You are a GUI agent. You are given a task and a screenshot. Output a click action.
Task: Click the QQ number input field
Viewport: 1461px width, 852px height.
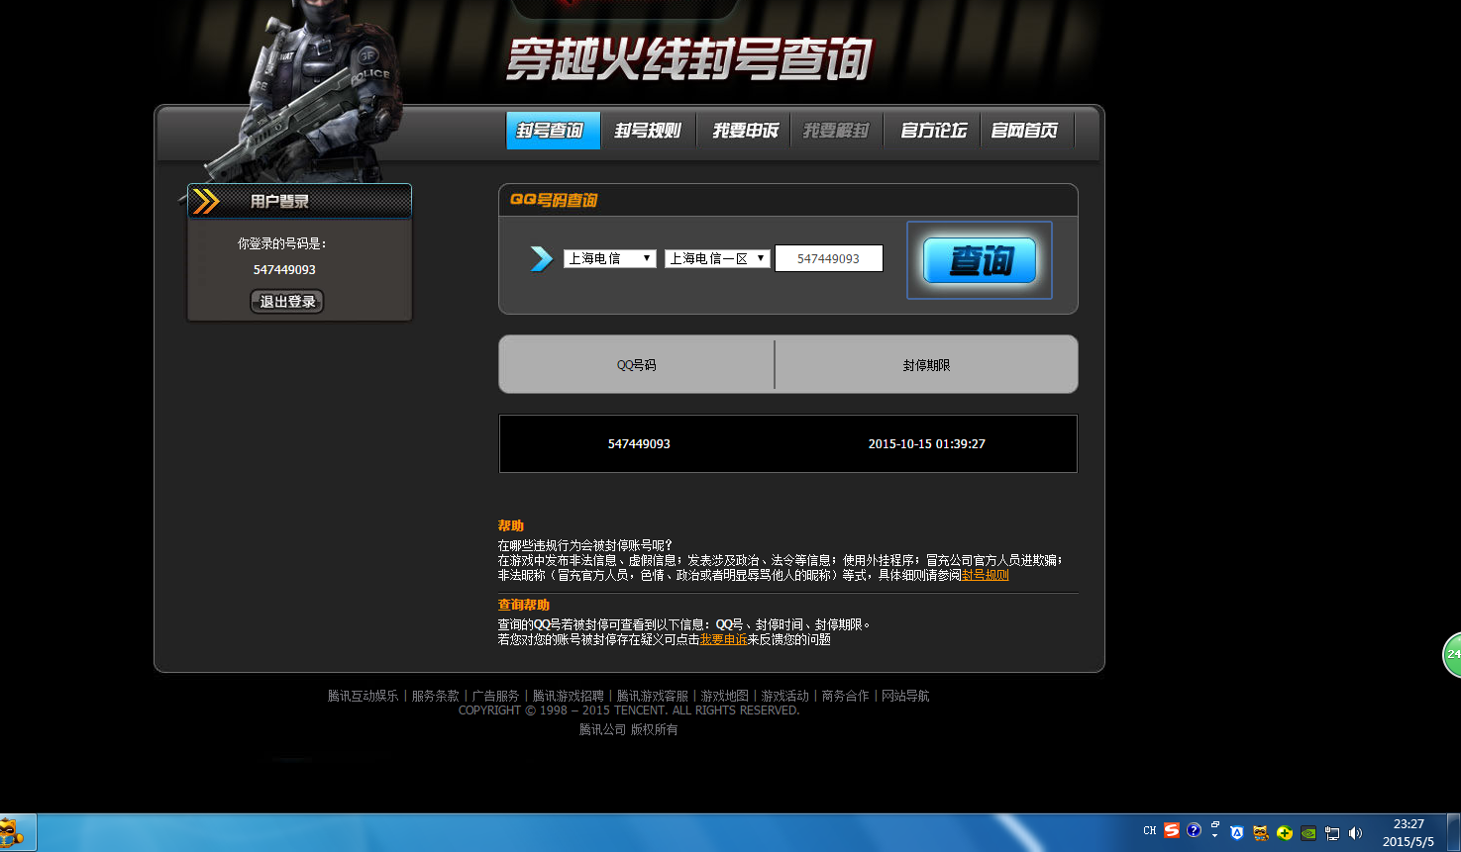828,258
